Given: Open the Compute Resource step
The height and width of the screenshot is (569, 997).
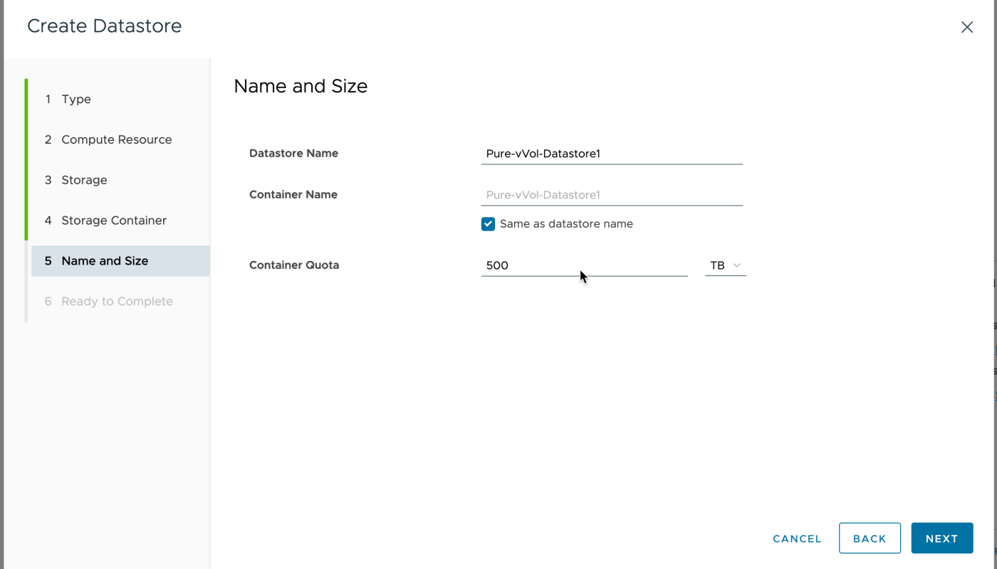Looking at the screenshot, I should (x=116, y=140).
